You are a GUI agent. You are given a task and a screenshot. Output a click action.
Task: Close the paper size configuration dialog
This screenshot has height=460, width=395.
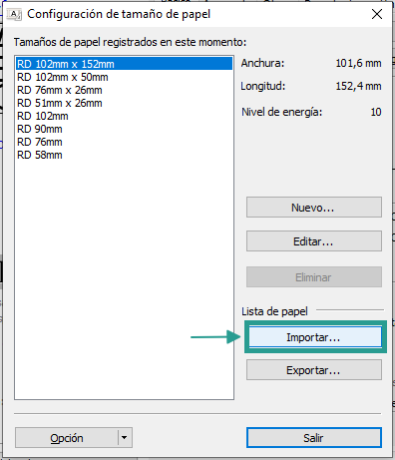377,14
